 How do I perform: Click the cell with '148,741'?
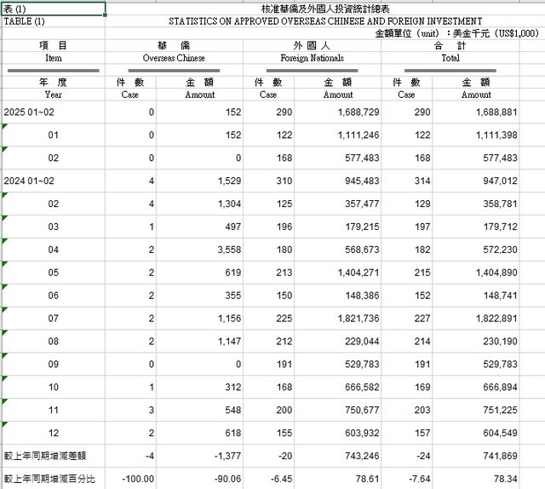pyautogui.click(x=476, y=296)
